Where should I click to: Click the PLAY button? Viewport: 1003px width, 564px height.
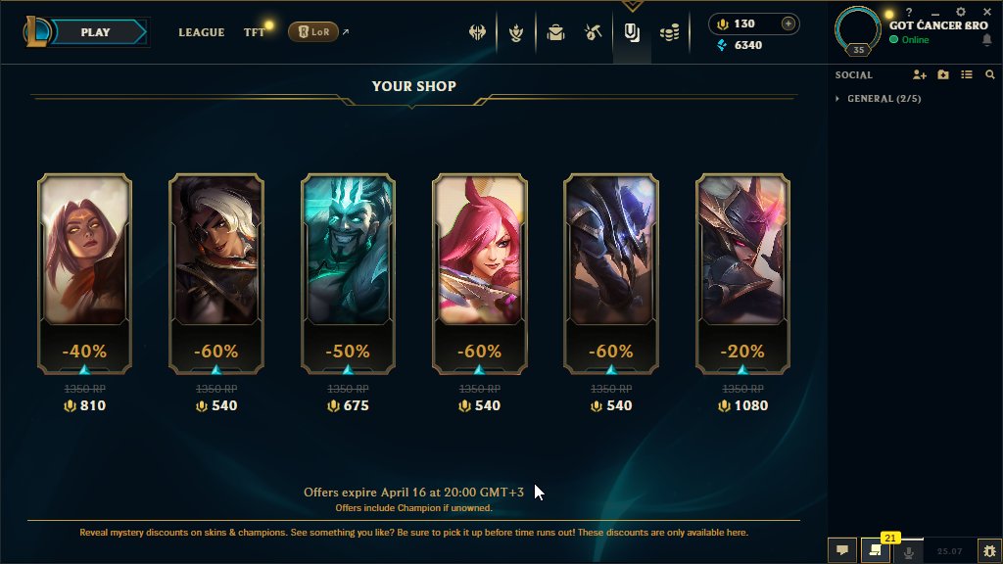[96, 32]
